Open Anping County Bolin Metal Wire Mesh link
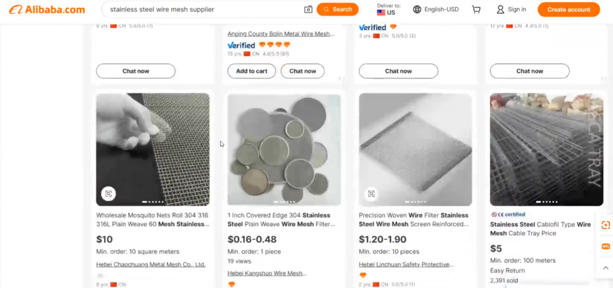Screen dimensions: 613x288 [x=281, y=34]
